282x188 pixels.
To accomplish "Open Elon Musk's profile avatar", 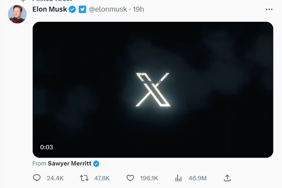I will (x=18, y=15).
